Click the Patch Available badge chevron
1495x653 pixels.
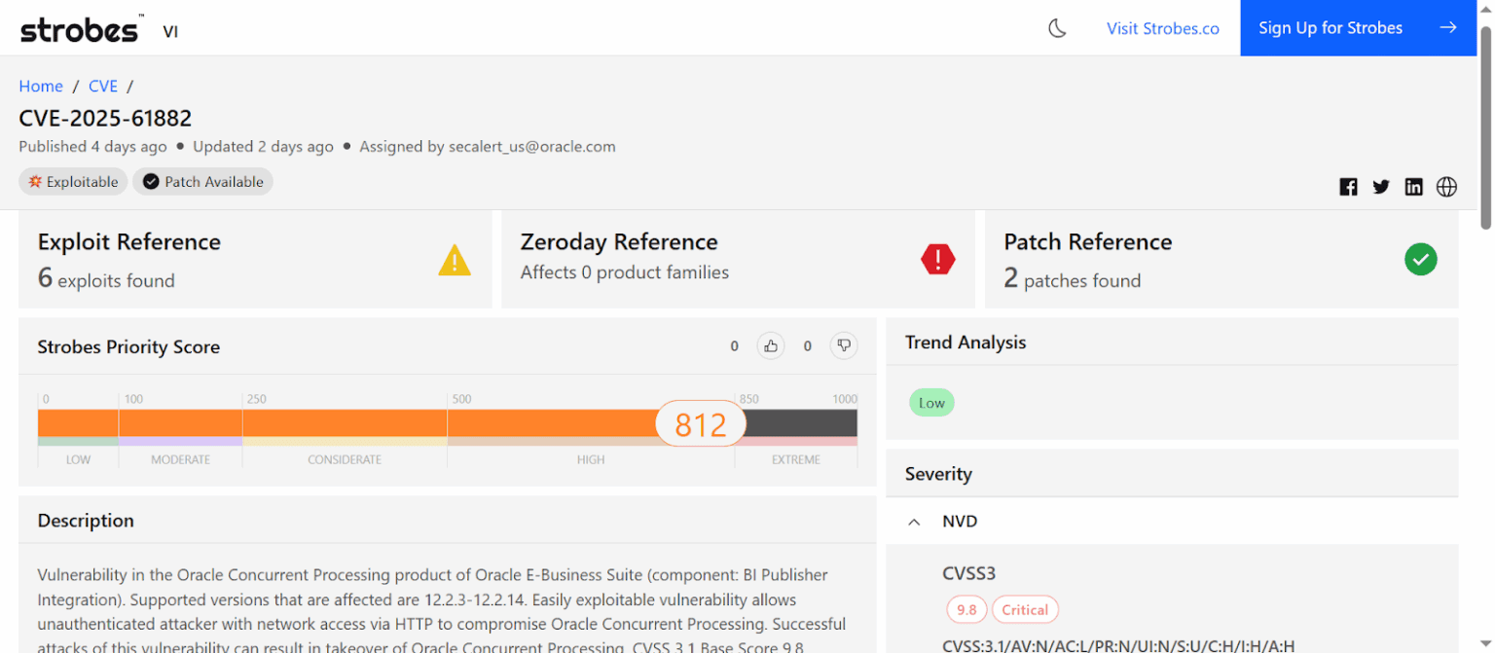150,181
